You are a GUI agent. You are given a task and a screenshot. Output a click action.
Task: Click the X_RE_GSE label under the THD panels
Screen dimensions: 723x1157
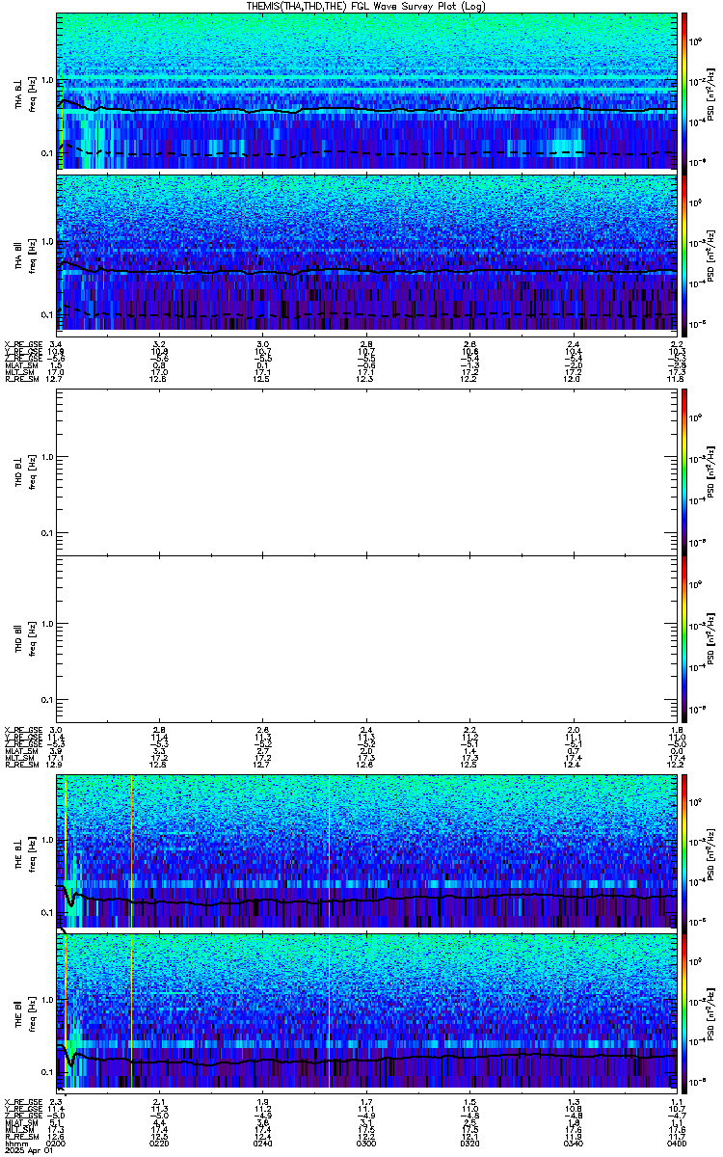click(22, 730)
